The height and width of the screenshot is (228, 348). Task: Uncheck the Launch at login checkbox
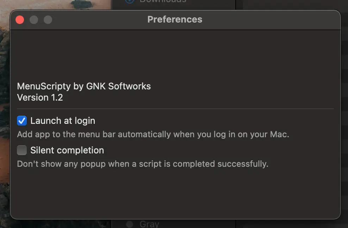(x=22, y=121)
